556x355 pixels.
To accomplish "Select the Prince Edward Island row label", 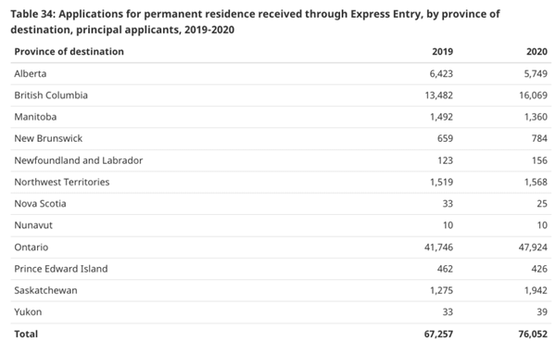I will pyautogui.click(x=61, y=269).
